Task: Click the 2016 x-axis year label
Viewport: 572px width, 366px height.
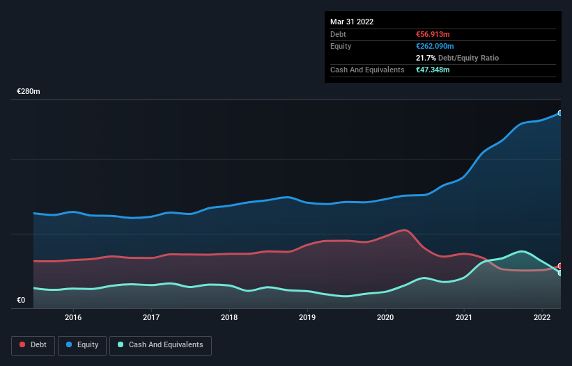Action: tap(73, 317)
